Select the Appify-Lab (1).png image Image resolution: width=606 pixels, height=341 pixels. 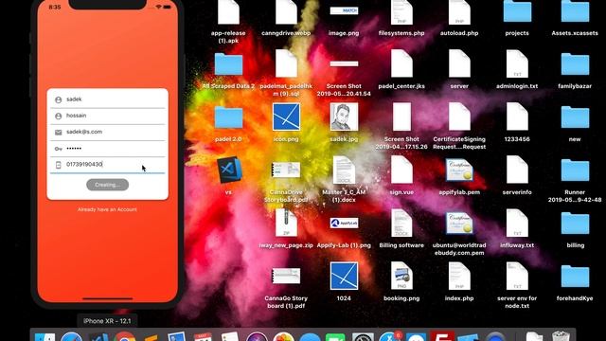point(344,223)
